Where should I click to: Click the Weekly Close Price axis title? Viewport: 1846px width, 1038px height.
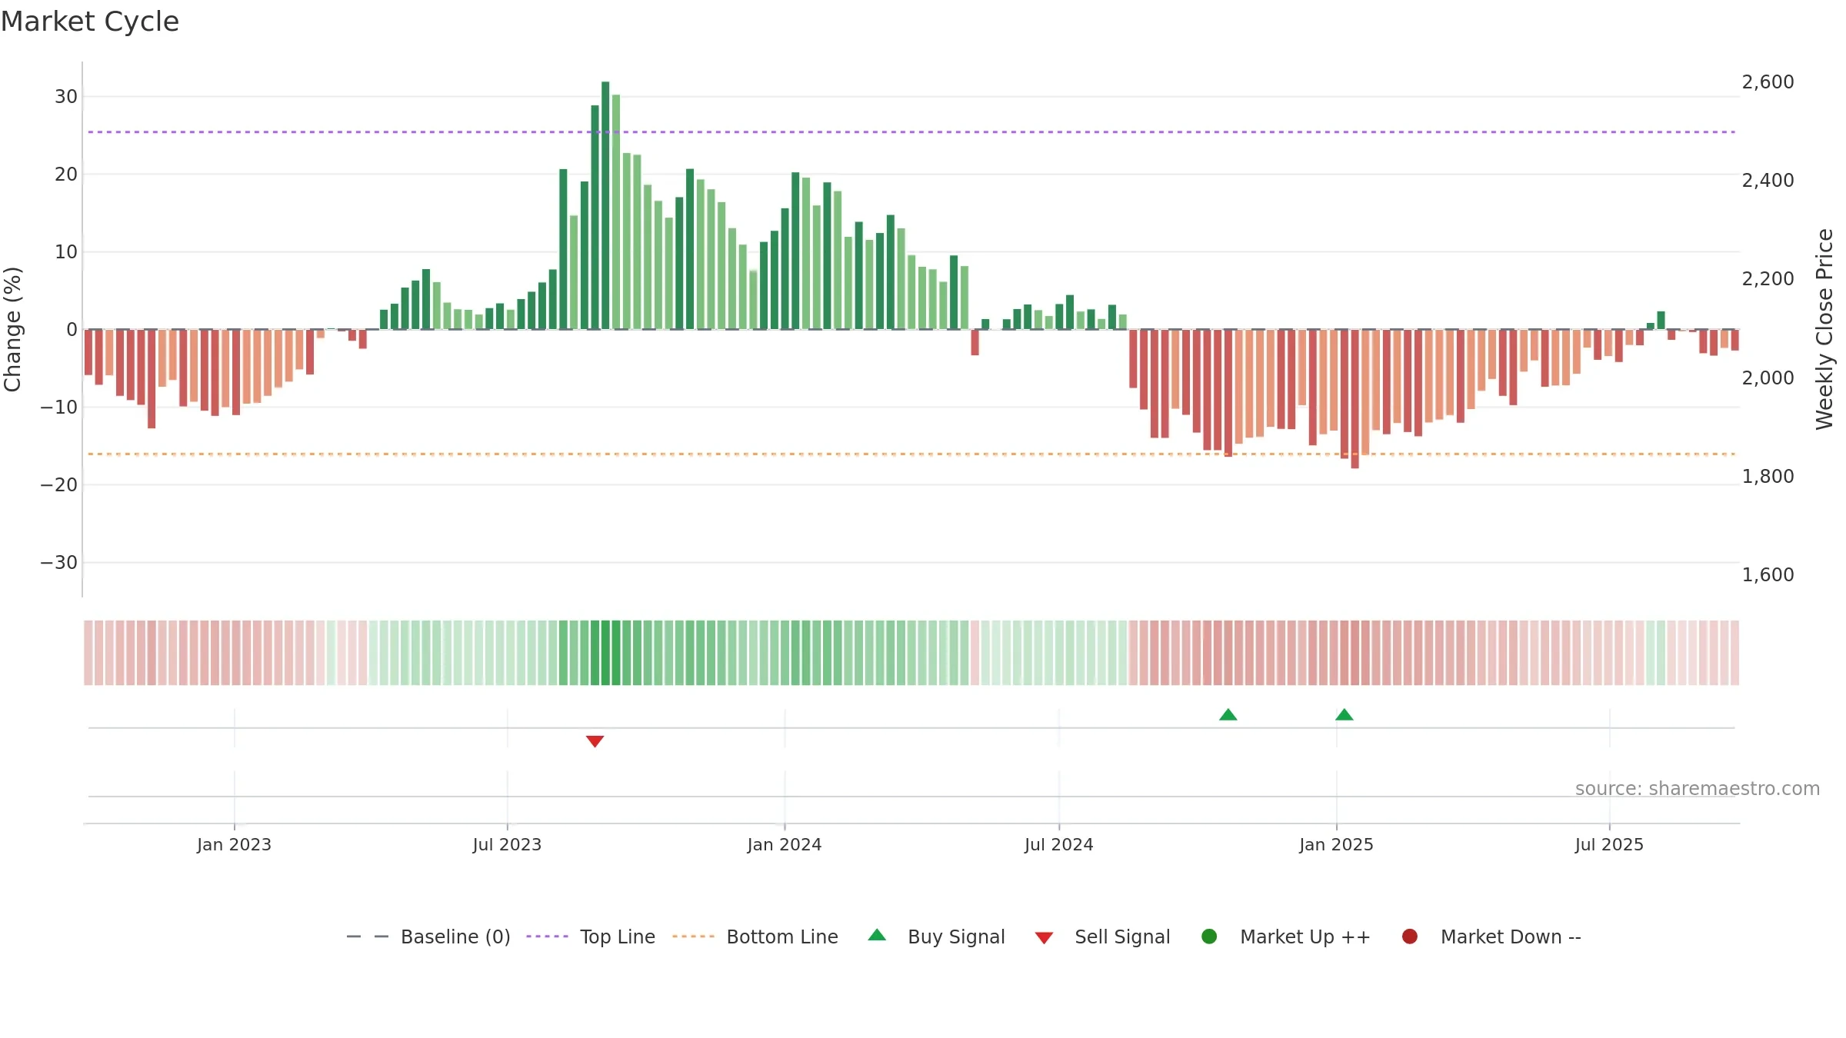1824,329
